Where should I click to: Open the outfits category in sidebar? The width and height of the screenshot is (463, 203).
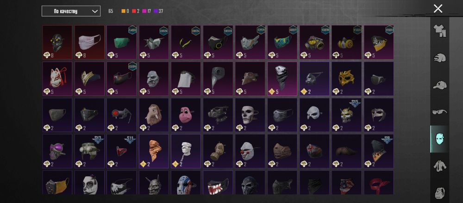point(439,31)
